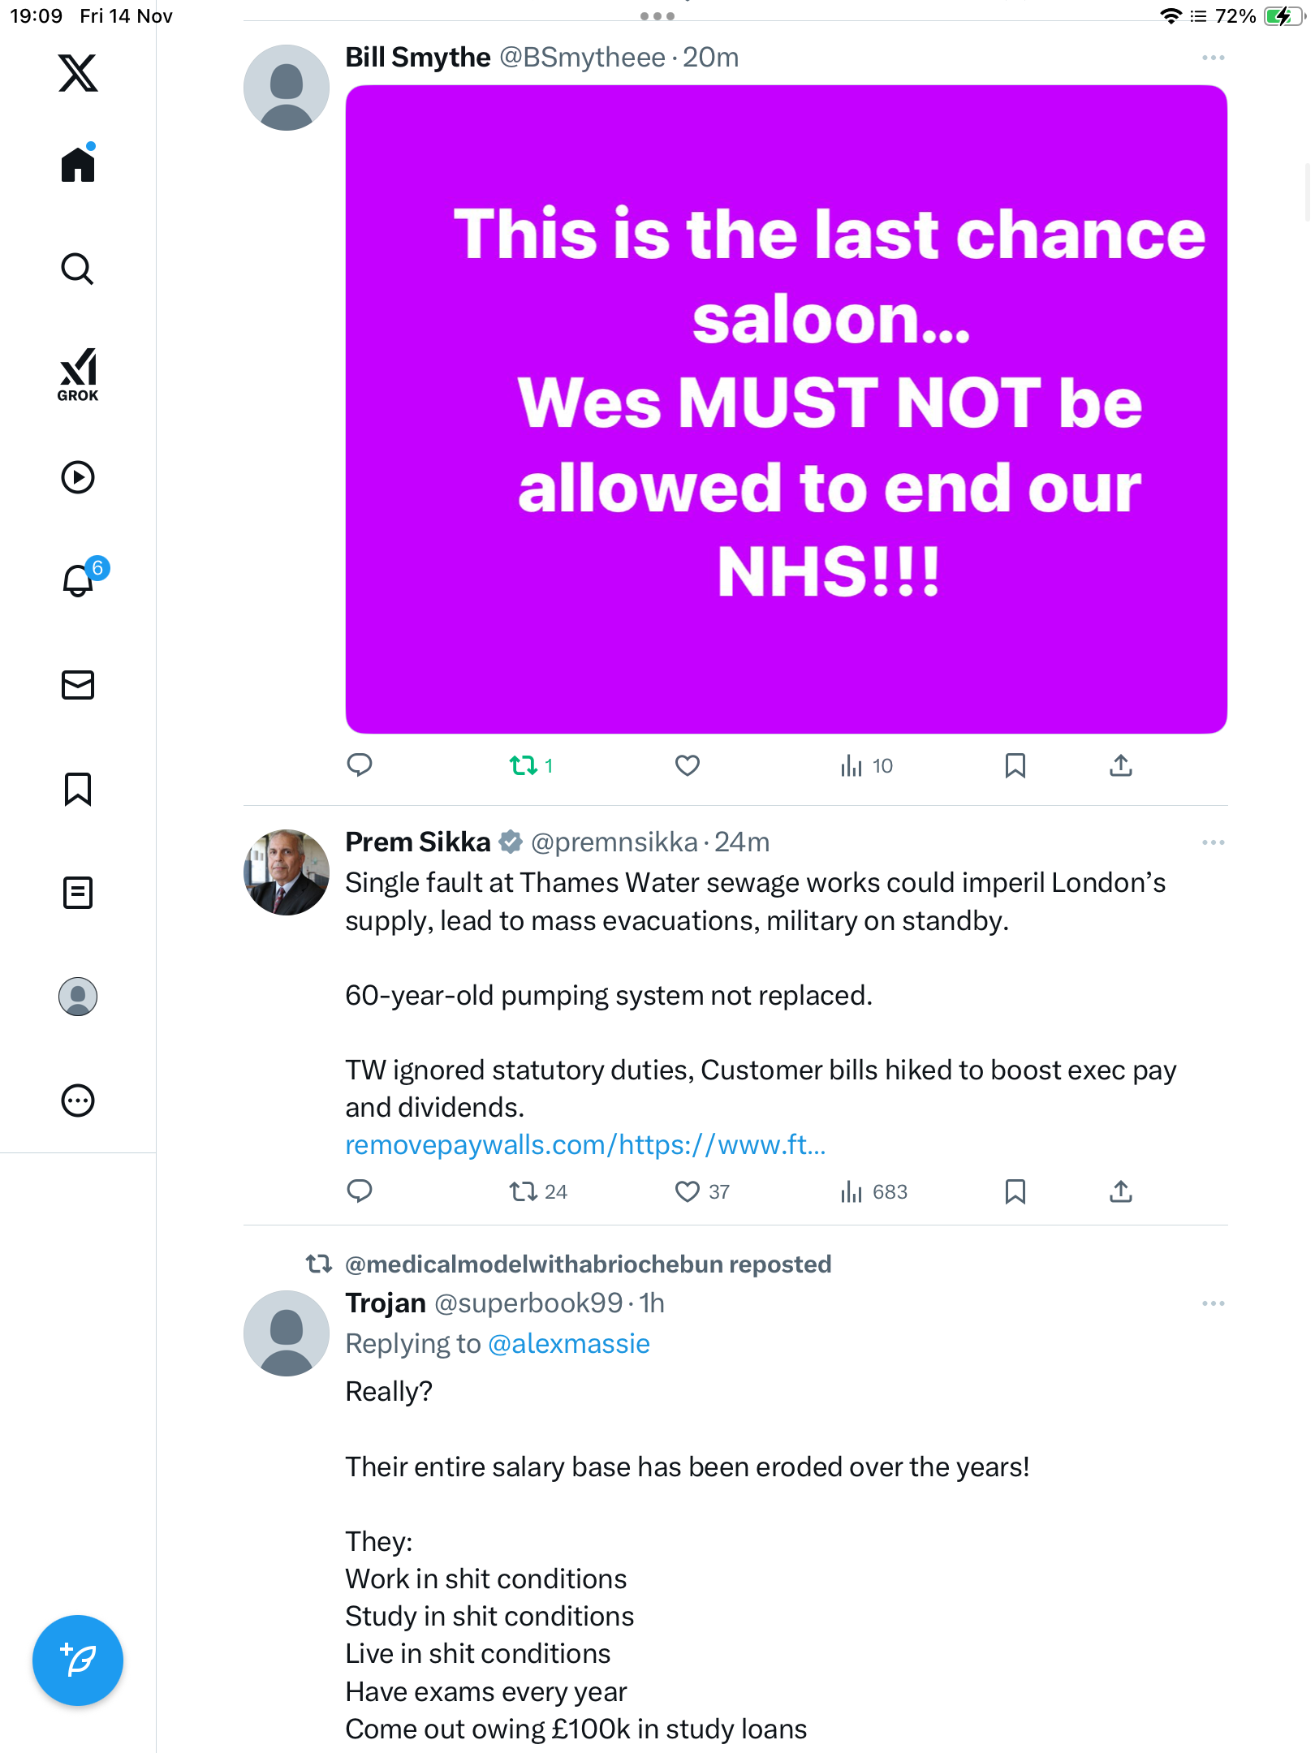
Task: Go to Home timeline
Action: (x=78, y=165)
